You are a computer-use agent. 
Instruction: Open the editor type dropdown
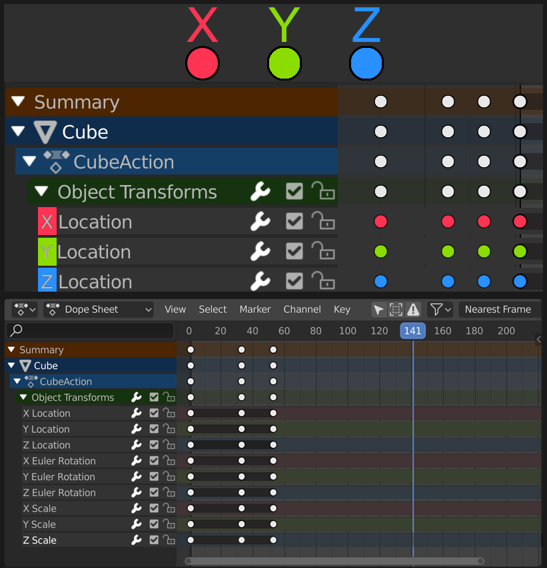click(25, 310)
